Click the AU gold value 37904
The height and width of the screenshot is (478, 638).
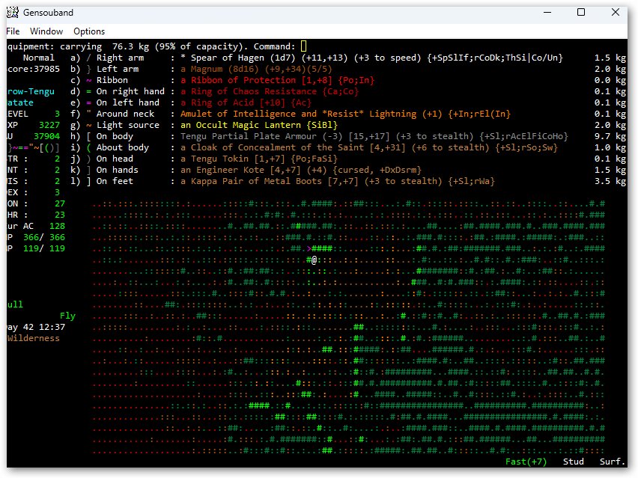(46, 136)
